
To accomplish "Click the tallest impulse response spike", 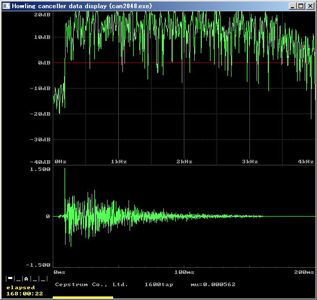I will click(x=65, y=177).
